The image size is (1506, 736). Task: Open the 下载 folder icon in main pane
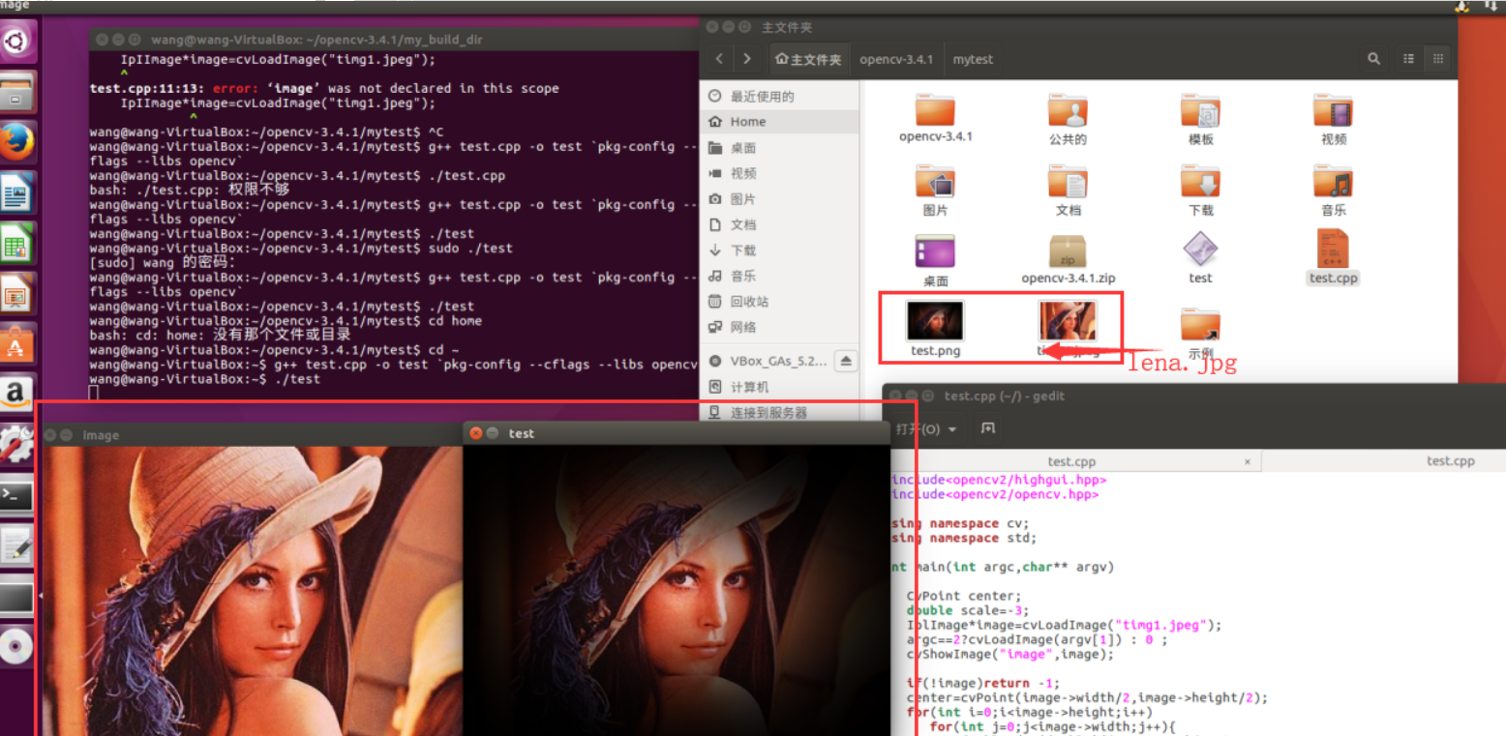pos(1200,191)
